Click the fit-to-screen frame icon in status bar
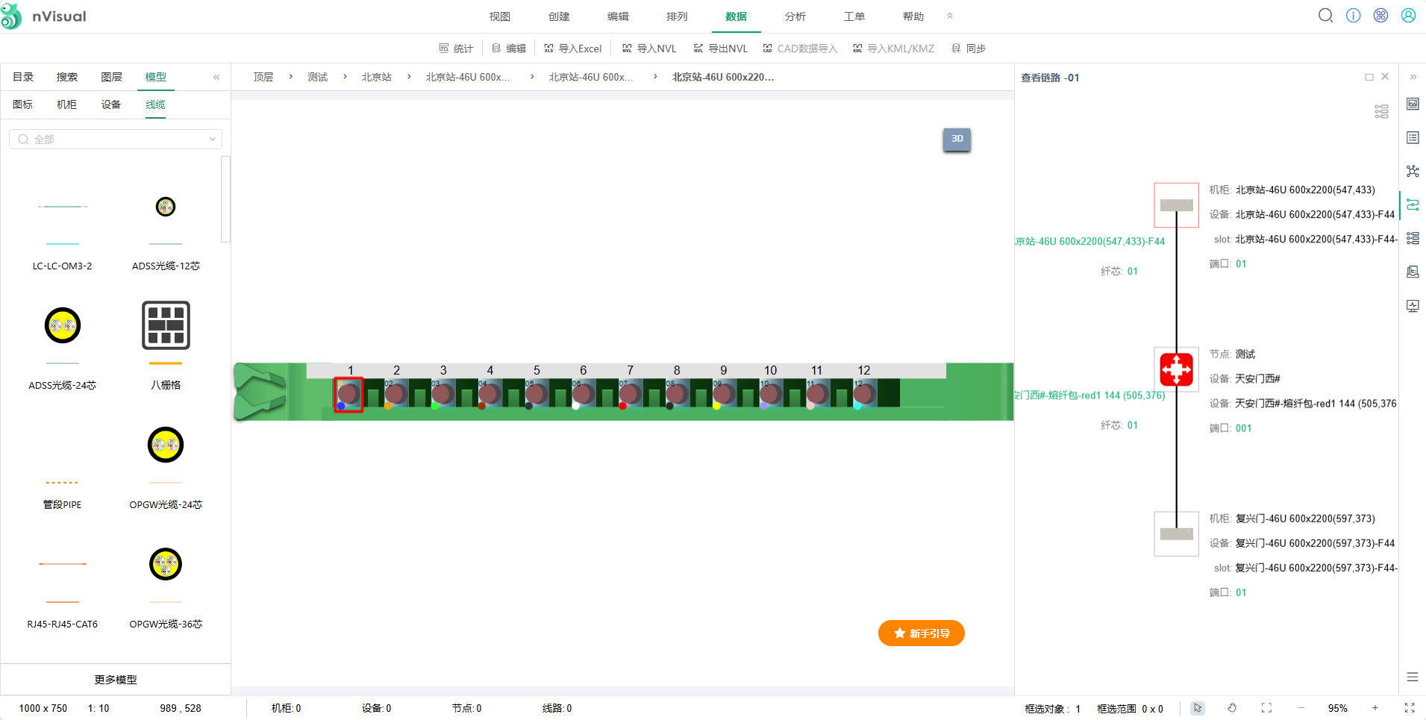 tap(1266, 708)
